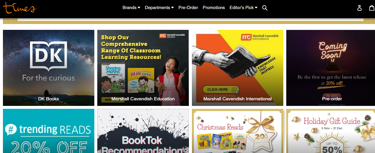The height and width of the screenshot is (153, 375).
Task: Click the Times logo
Action: tap(20, 7)
